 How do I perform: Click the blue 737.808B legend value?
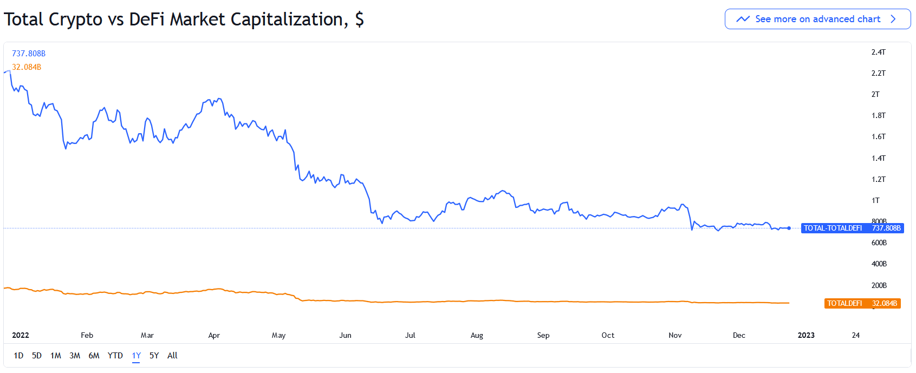pos(29,54)
